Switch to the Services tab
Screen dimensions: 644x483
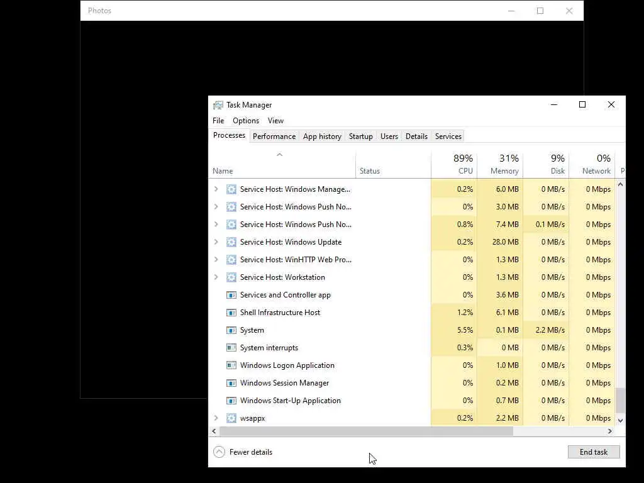tap(448, 136)
